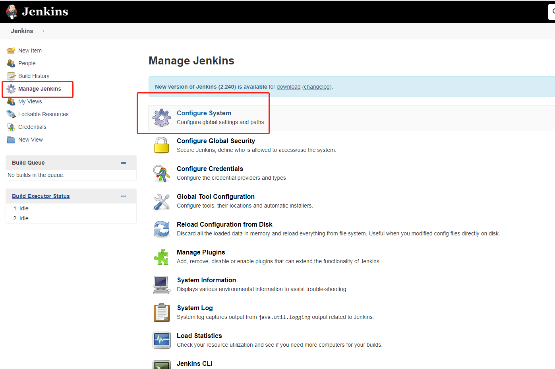The image size is (555, 369).
Task: Click the System Log clipboard icon
Action: point(161,313)
